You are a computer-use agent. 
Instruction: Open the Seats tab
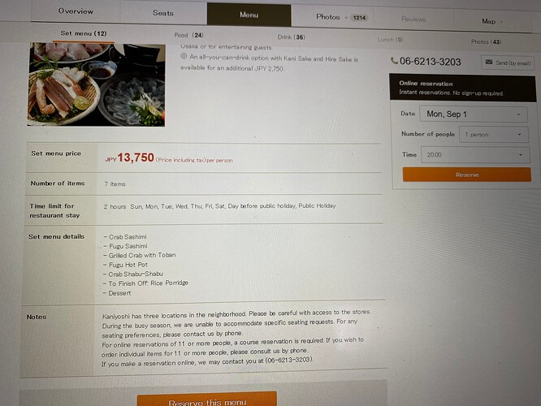(163, 13)
